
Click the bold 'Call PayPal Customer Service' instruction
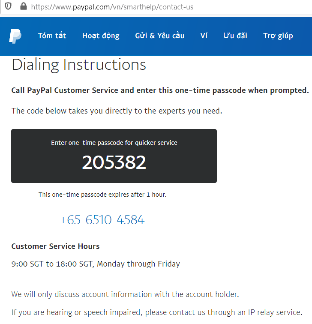[x=160, y=90]
